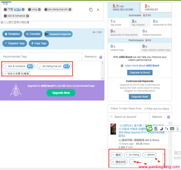Image resolution: width=181 pixels, height=170 pixels.
Task: Click the rocket icon in upgrade banner
Action: point(16,90)
